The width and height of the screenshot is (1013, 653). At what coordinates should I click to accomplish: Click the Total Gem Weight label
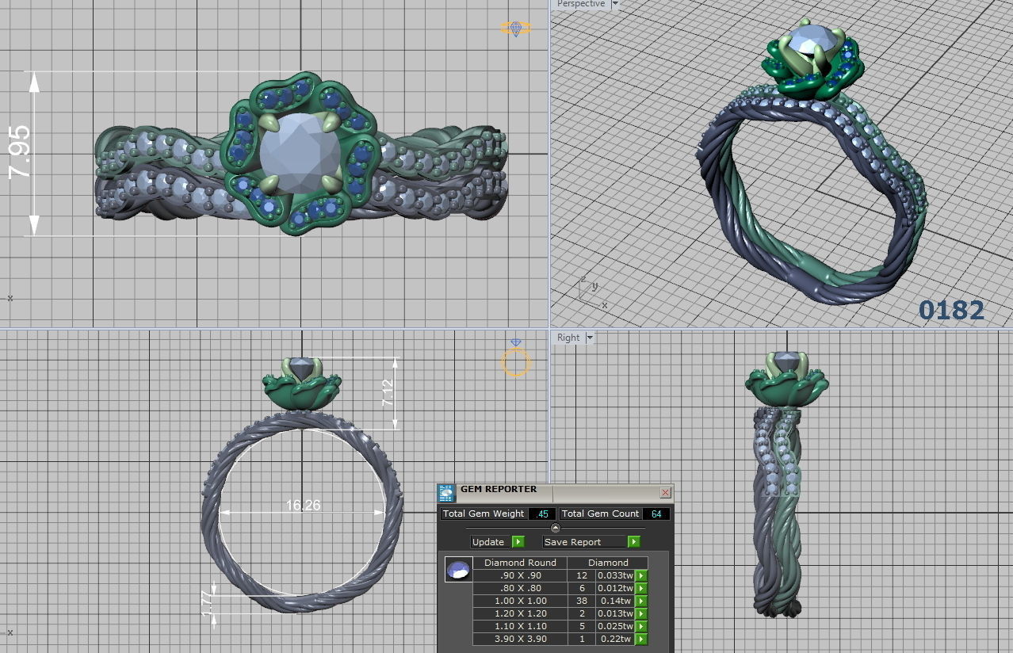484,514
